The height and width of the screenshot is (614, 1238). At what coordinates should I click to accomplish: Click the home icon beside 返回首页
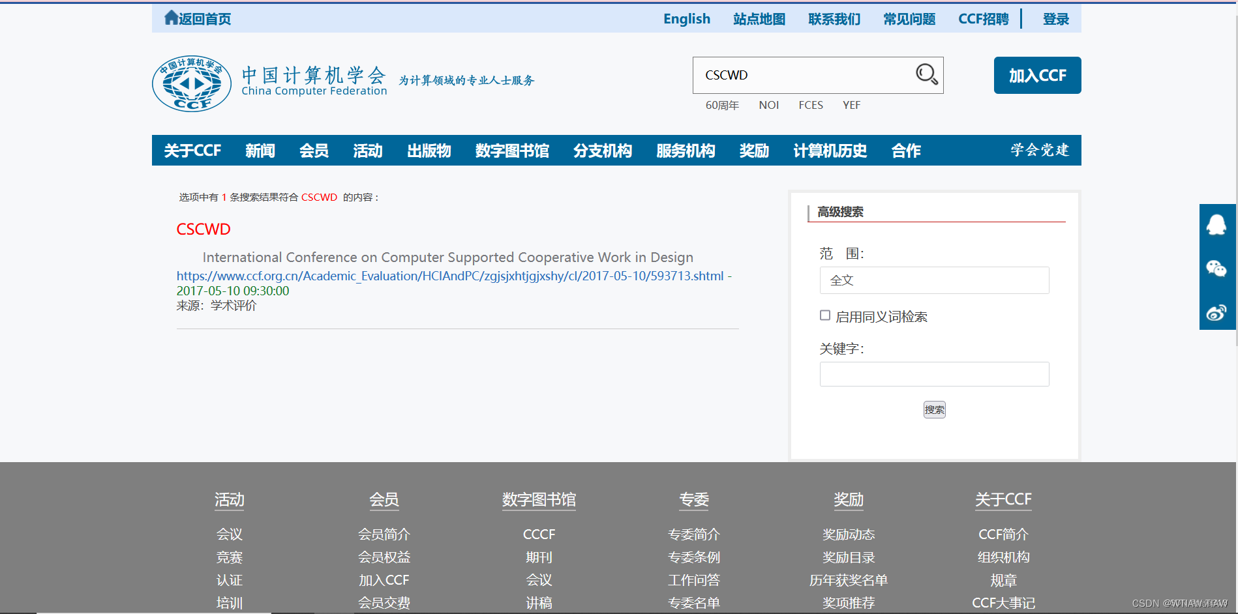[x=171, y=17]
